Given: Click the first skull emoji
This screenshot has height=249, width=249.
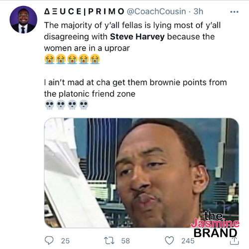Looking at the screenshot, I should tap(49, 105).
